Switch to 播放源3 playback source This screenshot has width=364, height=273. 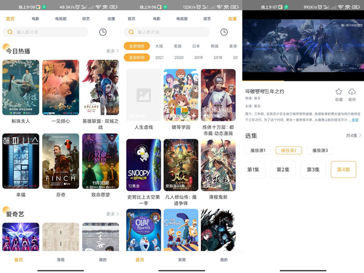coord(319,150)
